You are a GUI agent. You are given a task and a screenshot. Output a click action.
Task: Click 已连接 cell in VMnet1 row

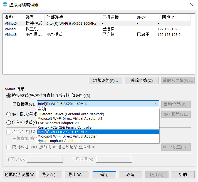click(x=108, y=29)
